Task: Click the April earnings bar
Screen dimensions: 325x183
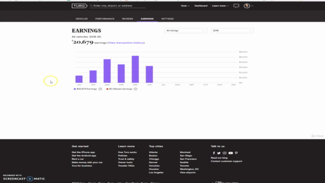Action: pos(121,74)
